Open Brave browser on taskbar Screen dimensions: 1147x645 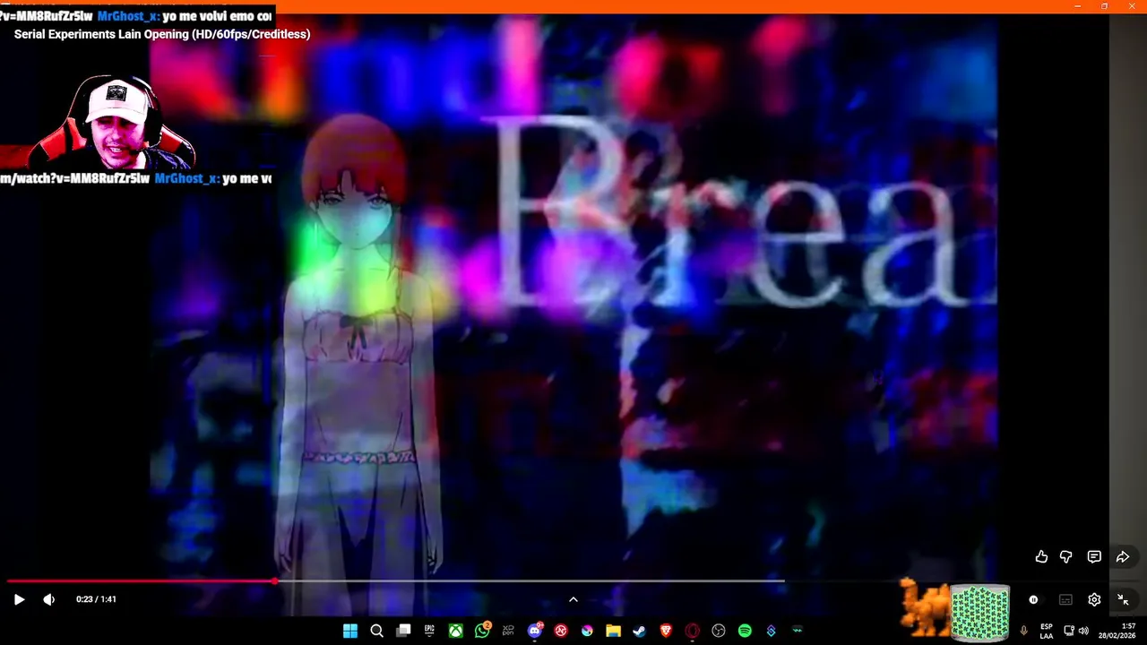[666, 631]
